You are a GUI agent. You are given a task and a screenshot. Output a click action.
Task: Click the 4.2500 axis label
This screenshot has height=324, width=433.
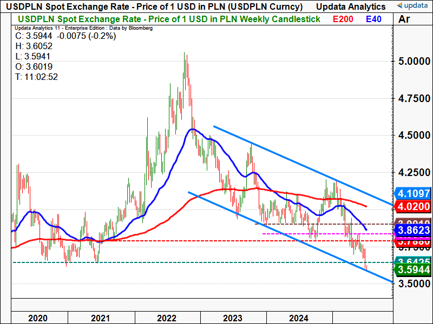point(414,173)
